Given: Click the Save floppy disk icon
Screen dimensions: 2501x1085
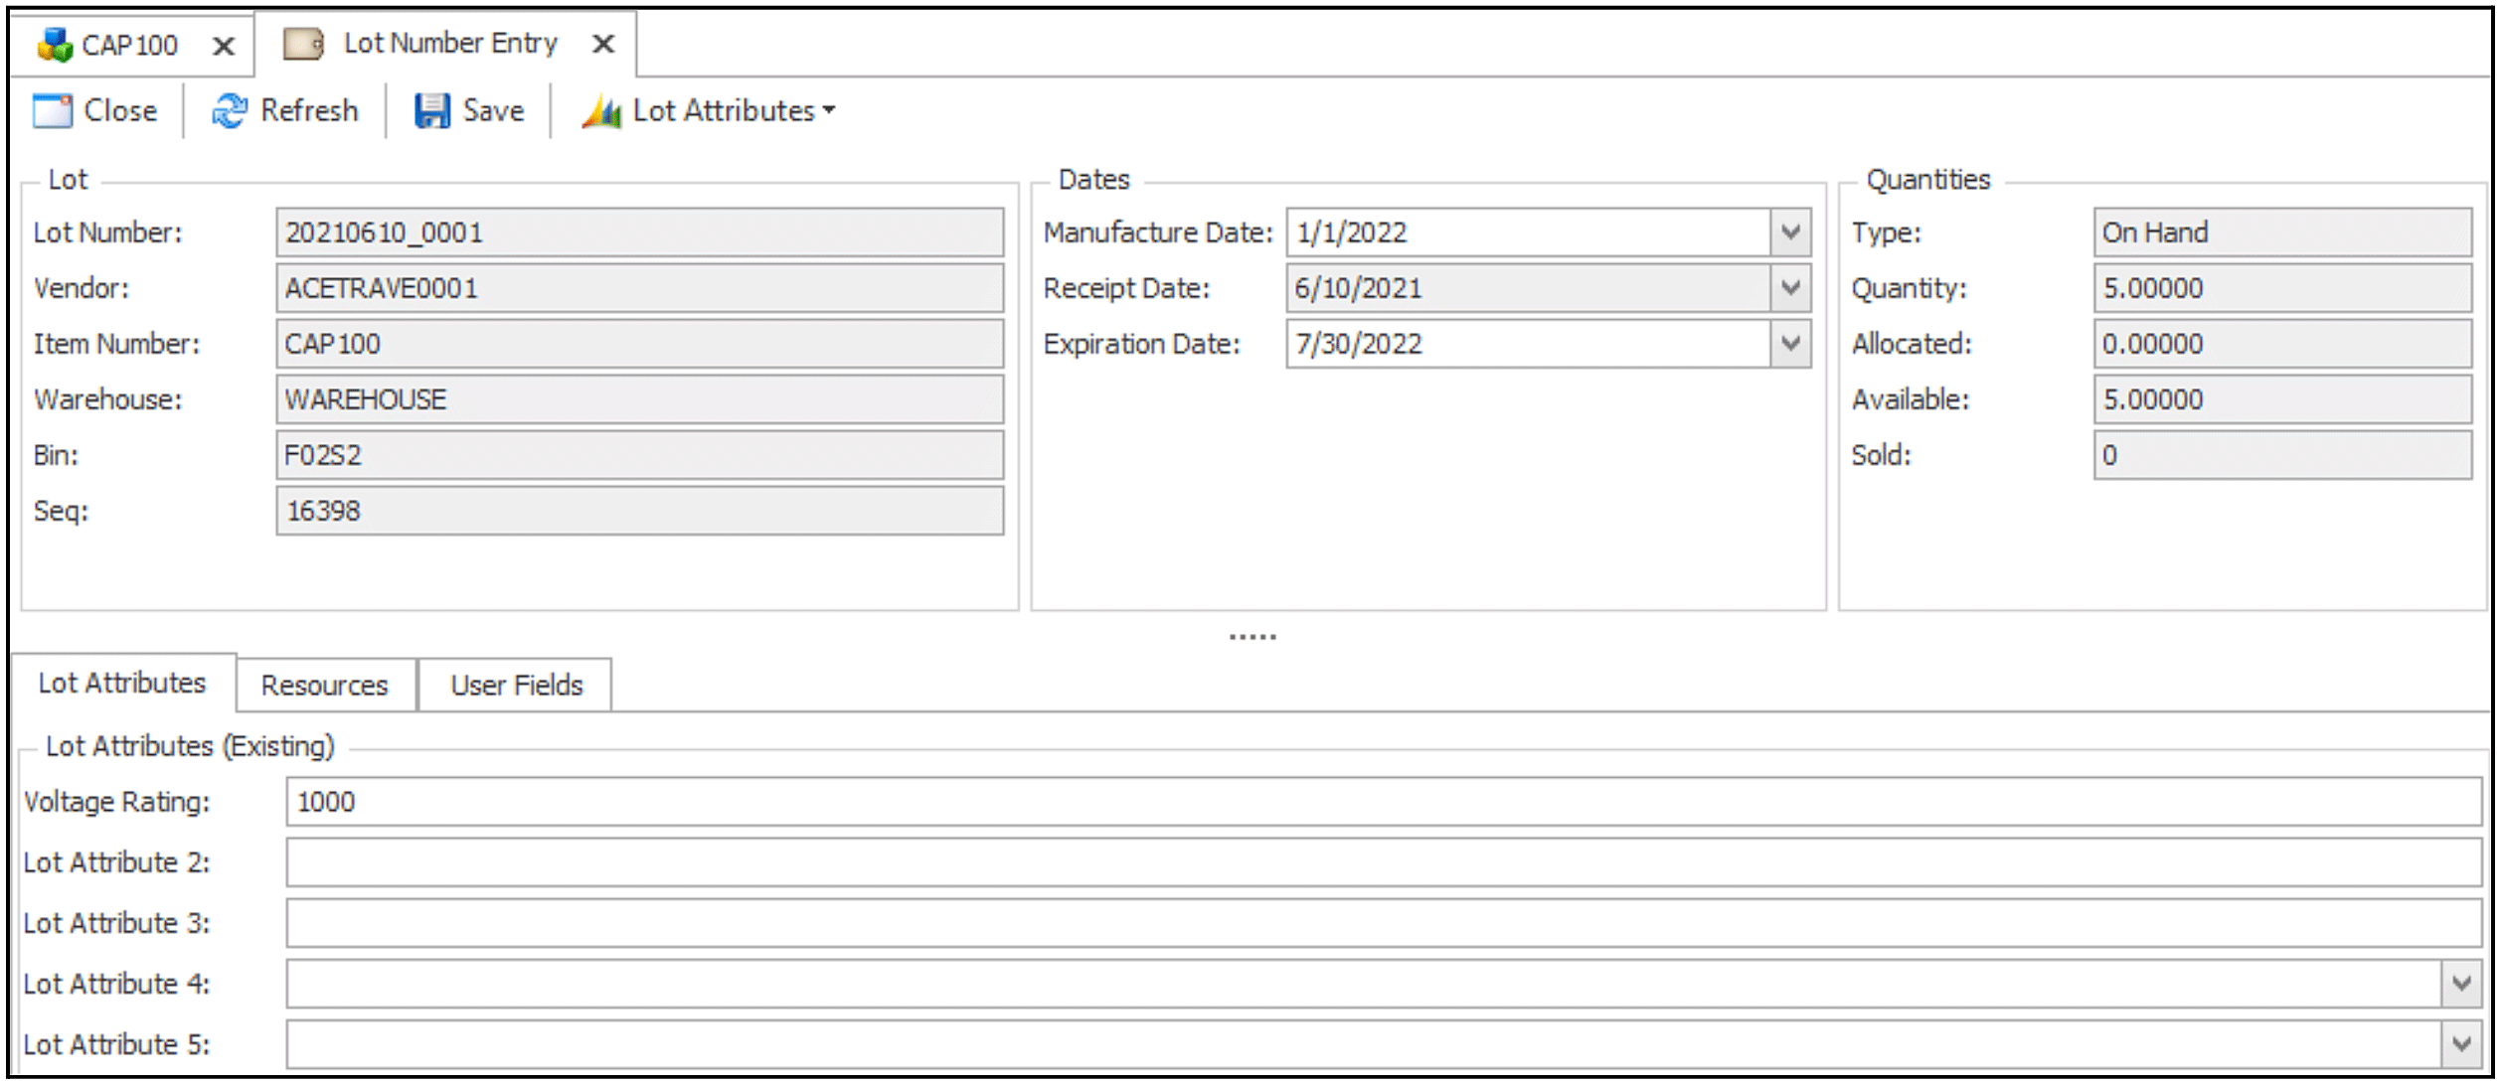Looking at the screenshot, I should pyautogui.click(x=431, y=111).
